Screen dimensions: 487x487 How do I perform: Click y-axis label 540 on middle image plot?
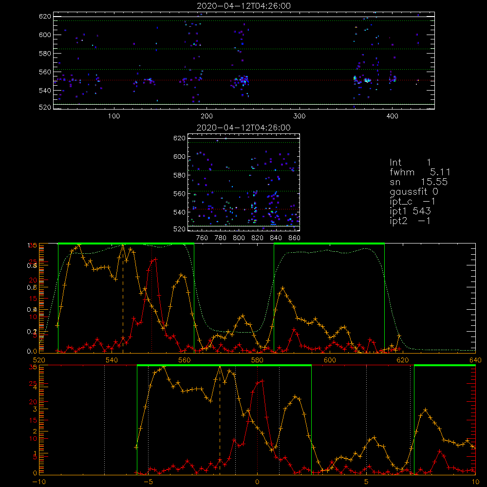click(180, 212)
